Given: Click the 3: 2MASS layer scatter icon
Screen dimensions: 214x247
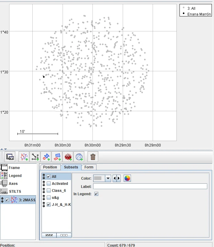Looking at the screenshot, I should [14, 200].
